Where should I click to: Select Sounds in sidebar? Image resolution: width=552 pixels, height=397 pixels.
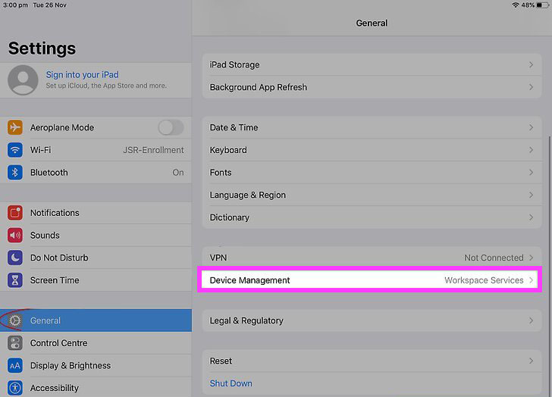point(96,236)
